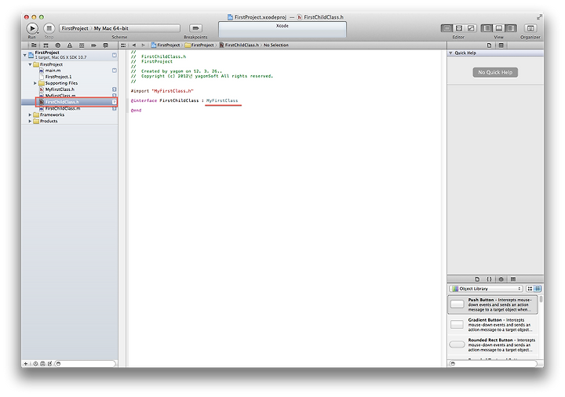Screen dimensions: 565x397
Task: Click status badge next to MyFirstClass.h
Action: point(115,89)
